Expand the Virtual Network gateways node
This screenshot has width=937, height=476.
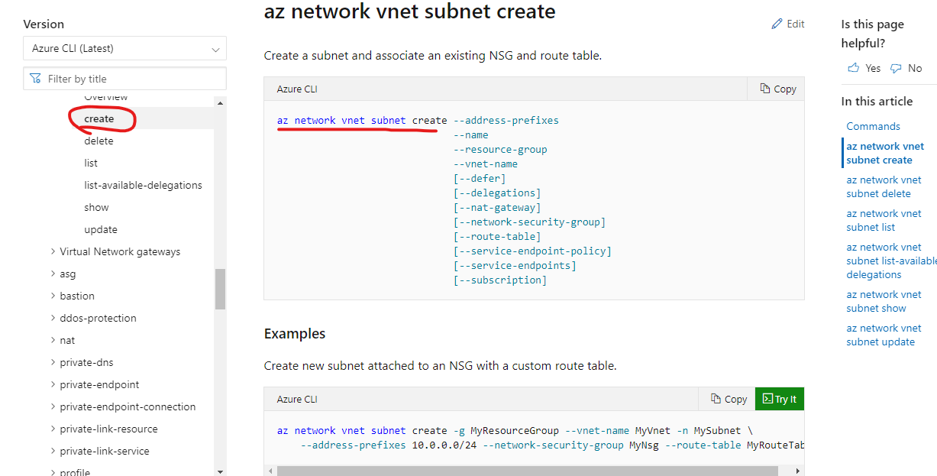click(53, 251)
